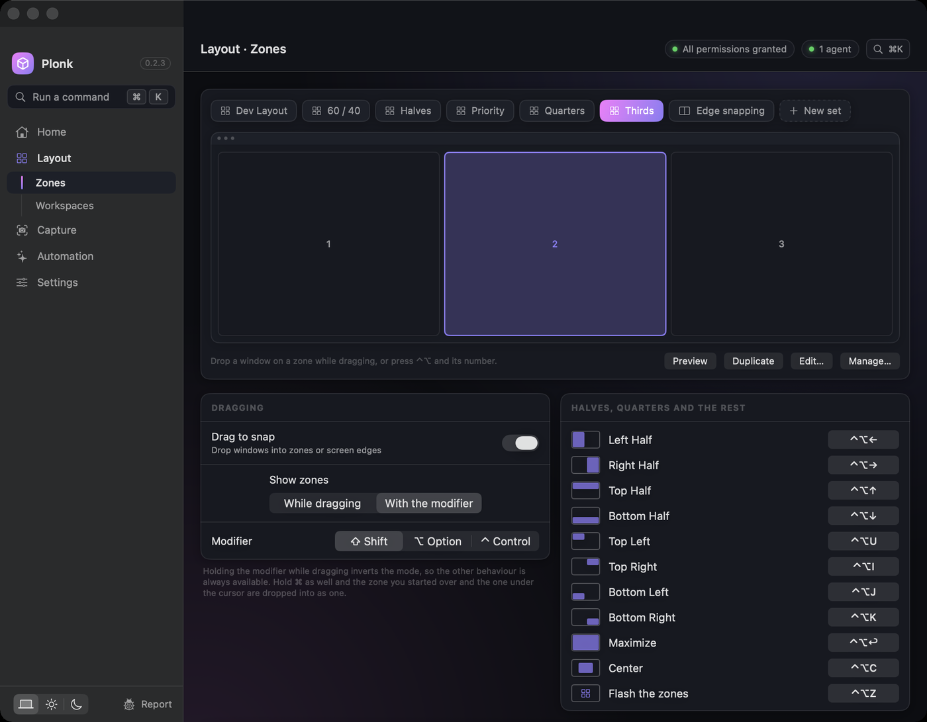Viewport: 927px width, 722px height.
Task: Select the Dev Layout zone set tab
Action: click(x=254, y=111)
